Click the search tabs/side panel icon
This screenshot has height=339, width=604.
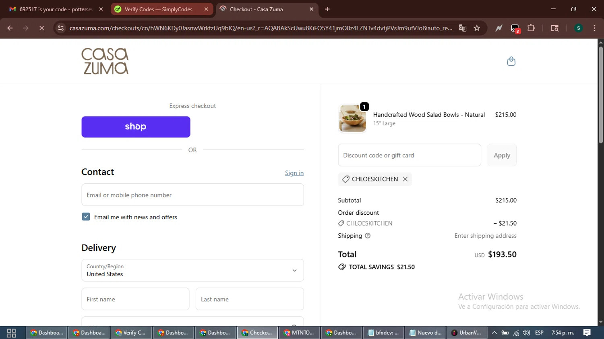click(554, 28)
